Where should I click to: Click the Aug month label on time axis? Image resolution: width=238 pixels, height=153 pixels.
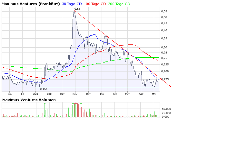[35, 94]
